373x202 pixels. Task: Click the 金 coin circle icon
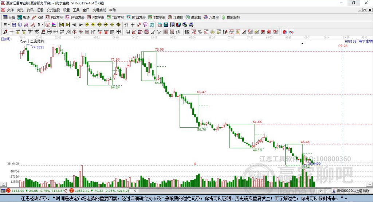(212, 32)
